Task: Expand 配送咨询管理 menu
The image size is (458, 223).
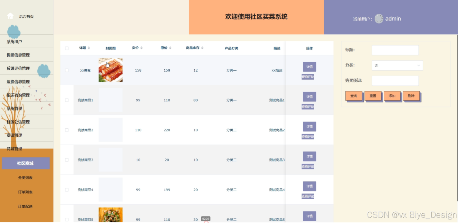Action: click(x=27, y=95)
